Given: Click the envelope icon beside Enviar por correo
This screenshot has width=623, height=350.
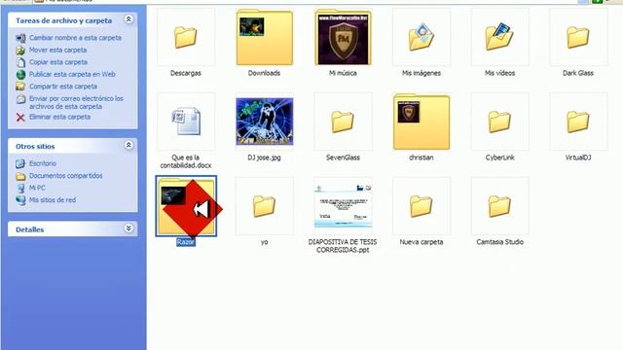Looking at the screenshot, I should [x=20, y=99].
